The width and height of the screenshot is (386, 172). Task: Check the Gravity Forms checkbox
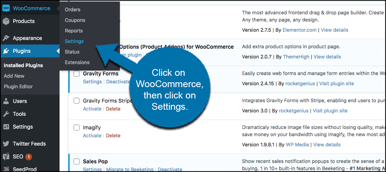click(77, 74)
